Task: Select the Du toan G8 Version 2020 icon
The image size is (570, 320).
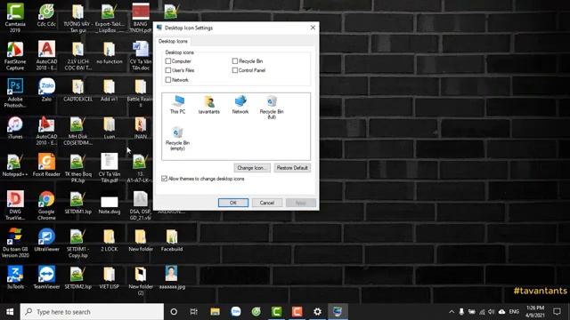Action: tap(15, 243)
